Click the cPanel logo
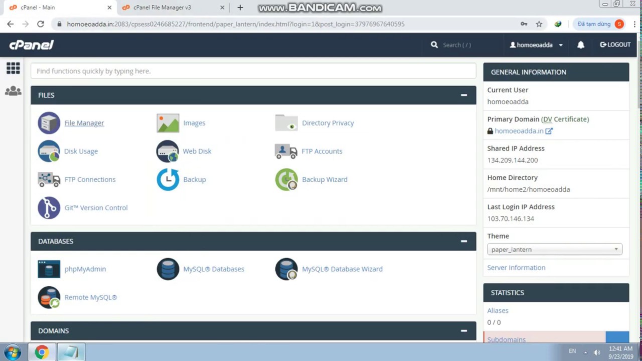642x361 pixels. tap(31, 45)
